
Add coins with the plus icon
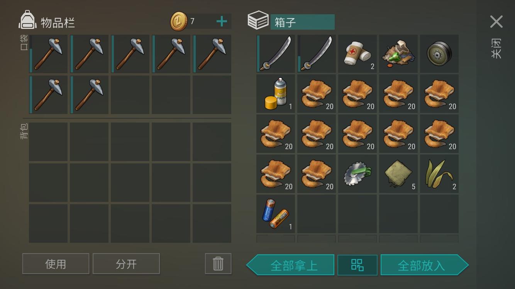coord(222,22)
